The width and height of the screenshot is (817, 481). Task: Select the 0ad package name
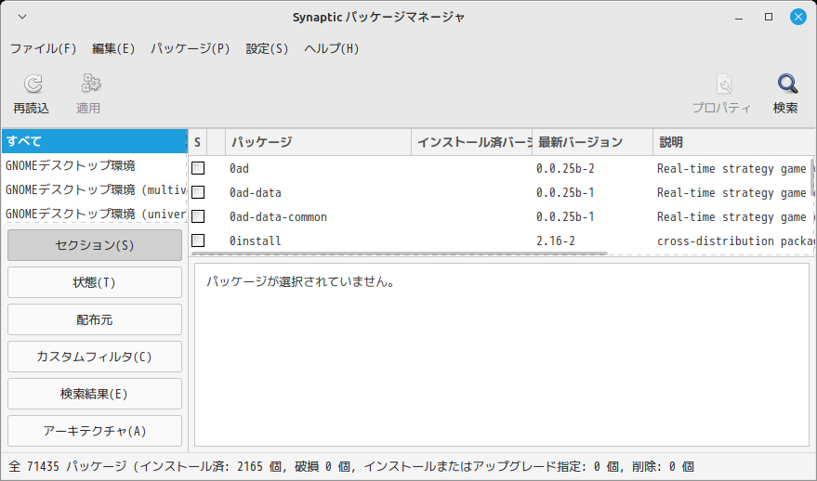pyautogui.click(x=239, y=169)
